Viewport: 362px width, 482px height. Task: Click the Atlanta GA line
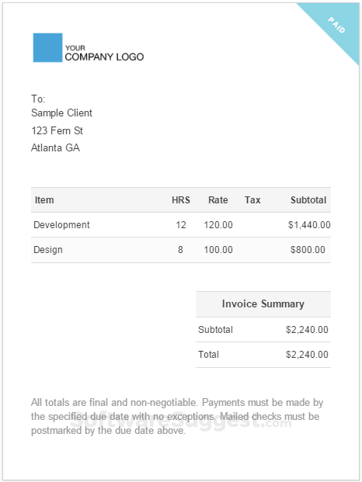(55, 147)
